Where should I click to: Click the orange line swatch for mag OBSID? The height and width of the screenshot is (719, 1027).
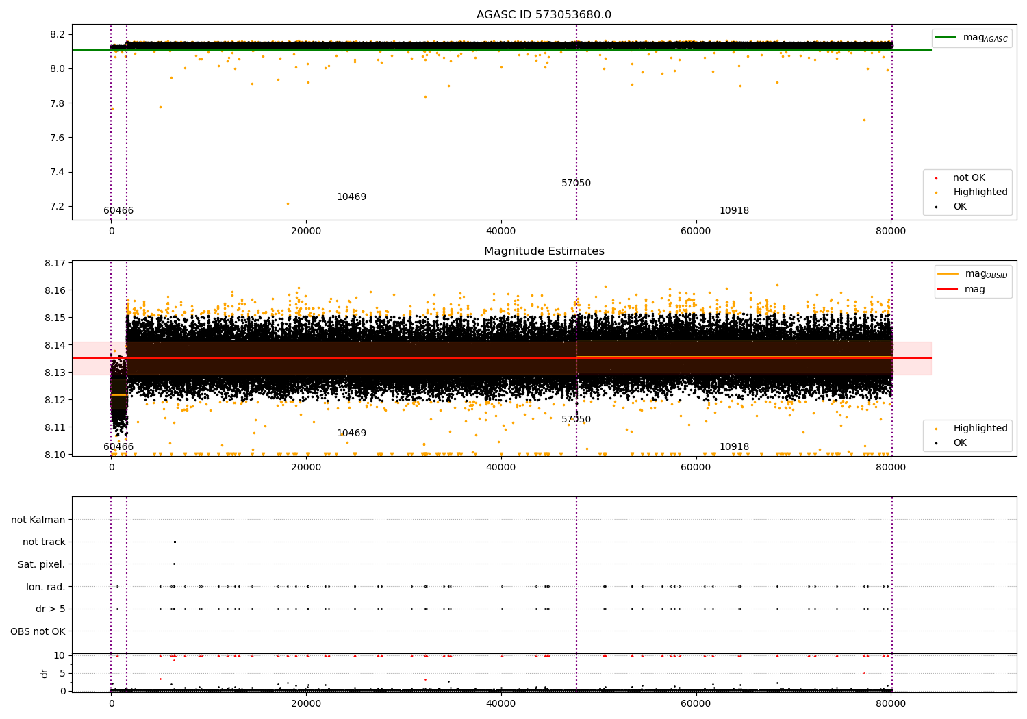948,274
